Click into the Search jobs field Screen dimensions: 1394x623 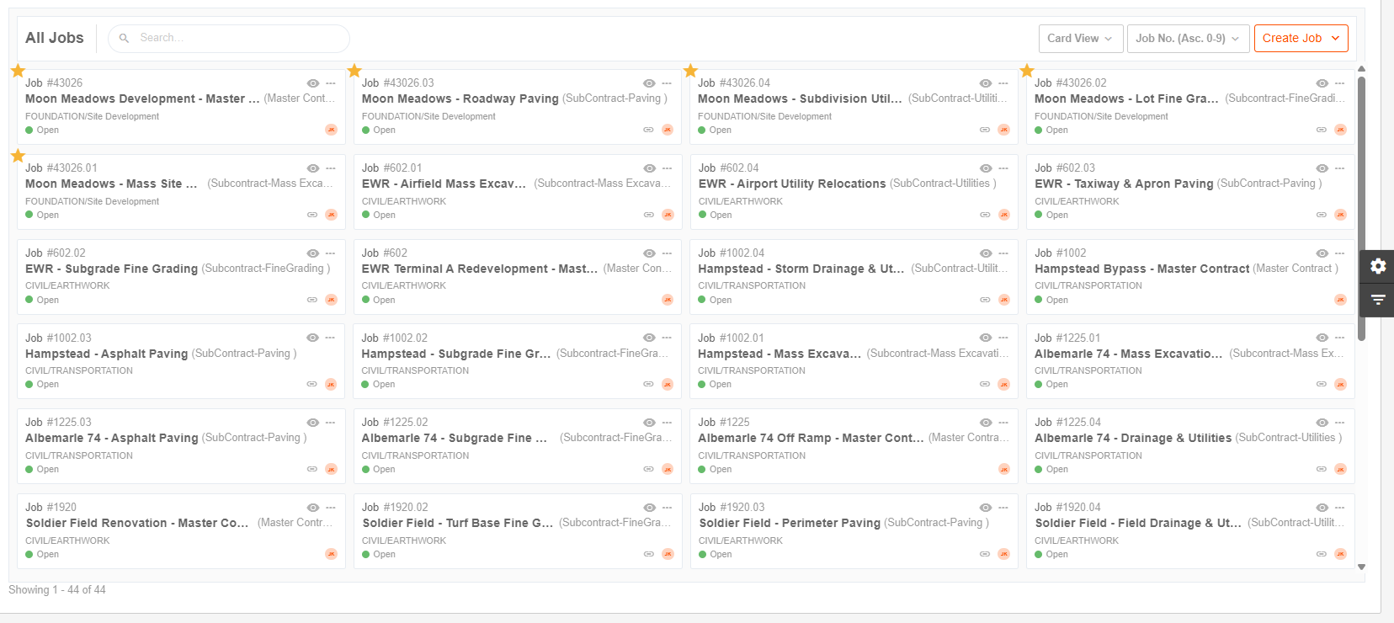point(229,38)
